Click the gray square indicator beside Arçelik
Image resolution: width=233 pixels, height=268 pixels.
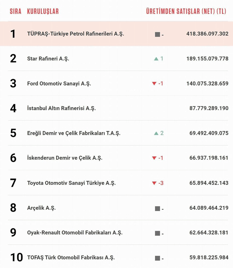157,208
